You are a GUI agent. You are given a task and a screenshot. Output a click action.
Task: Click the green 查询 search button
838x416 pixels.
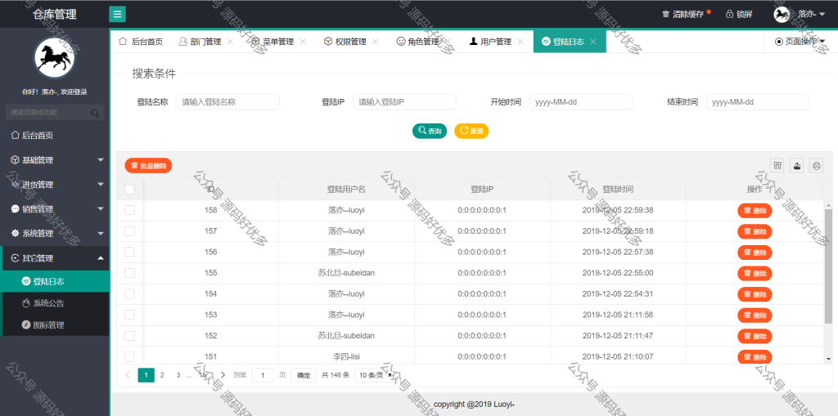coord(429,131)
